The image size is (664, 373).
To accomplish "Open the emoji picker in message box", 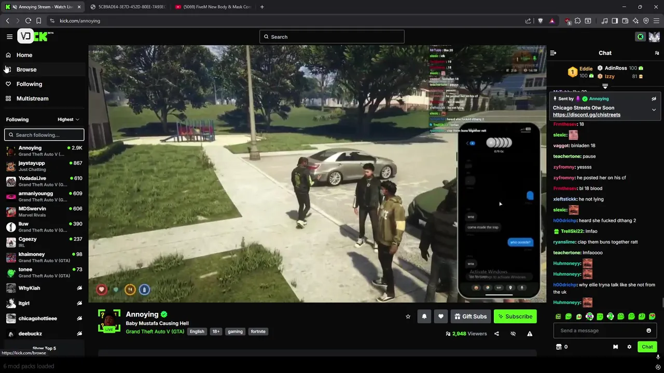I will tap(648, 331).
